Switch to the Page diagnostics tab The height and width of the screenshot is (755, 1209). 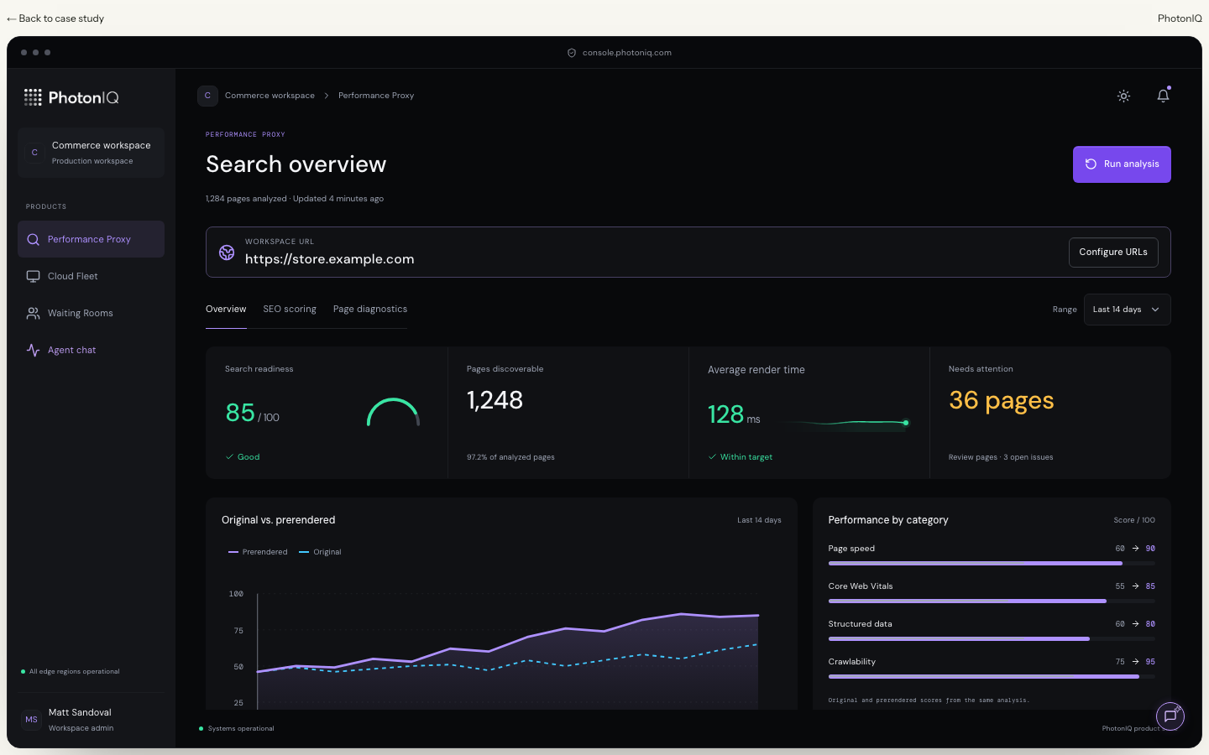click(370, 310)
